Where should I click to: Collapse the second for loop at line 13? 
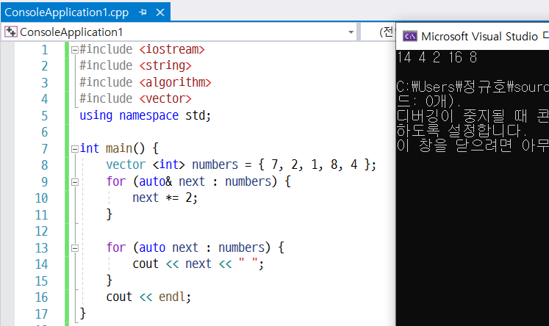coord(74,248)
